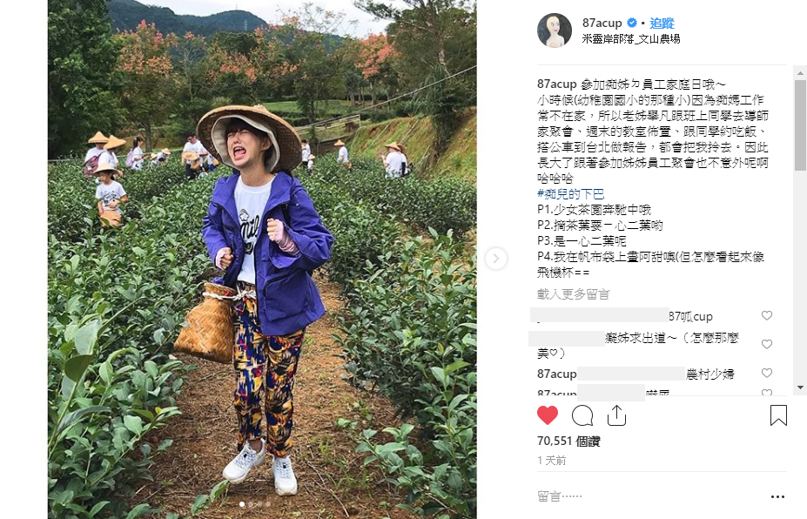Open location 米靈岸部落_文山農場

tap(631, 39)
